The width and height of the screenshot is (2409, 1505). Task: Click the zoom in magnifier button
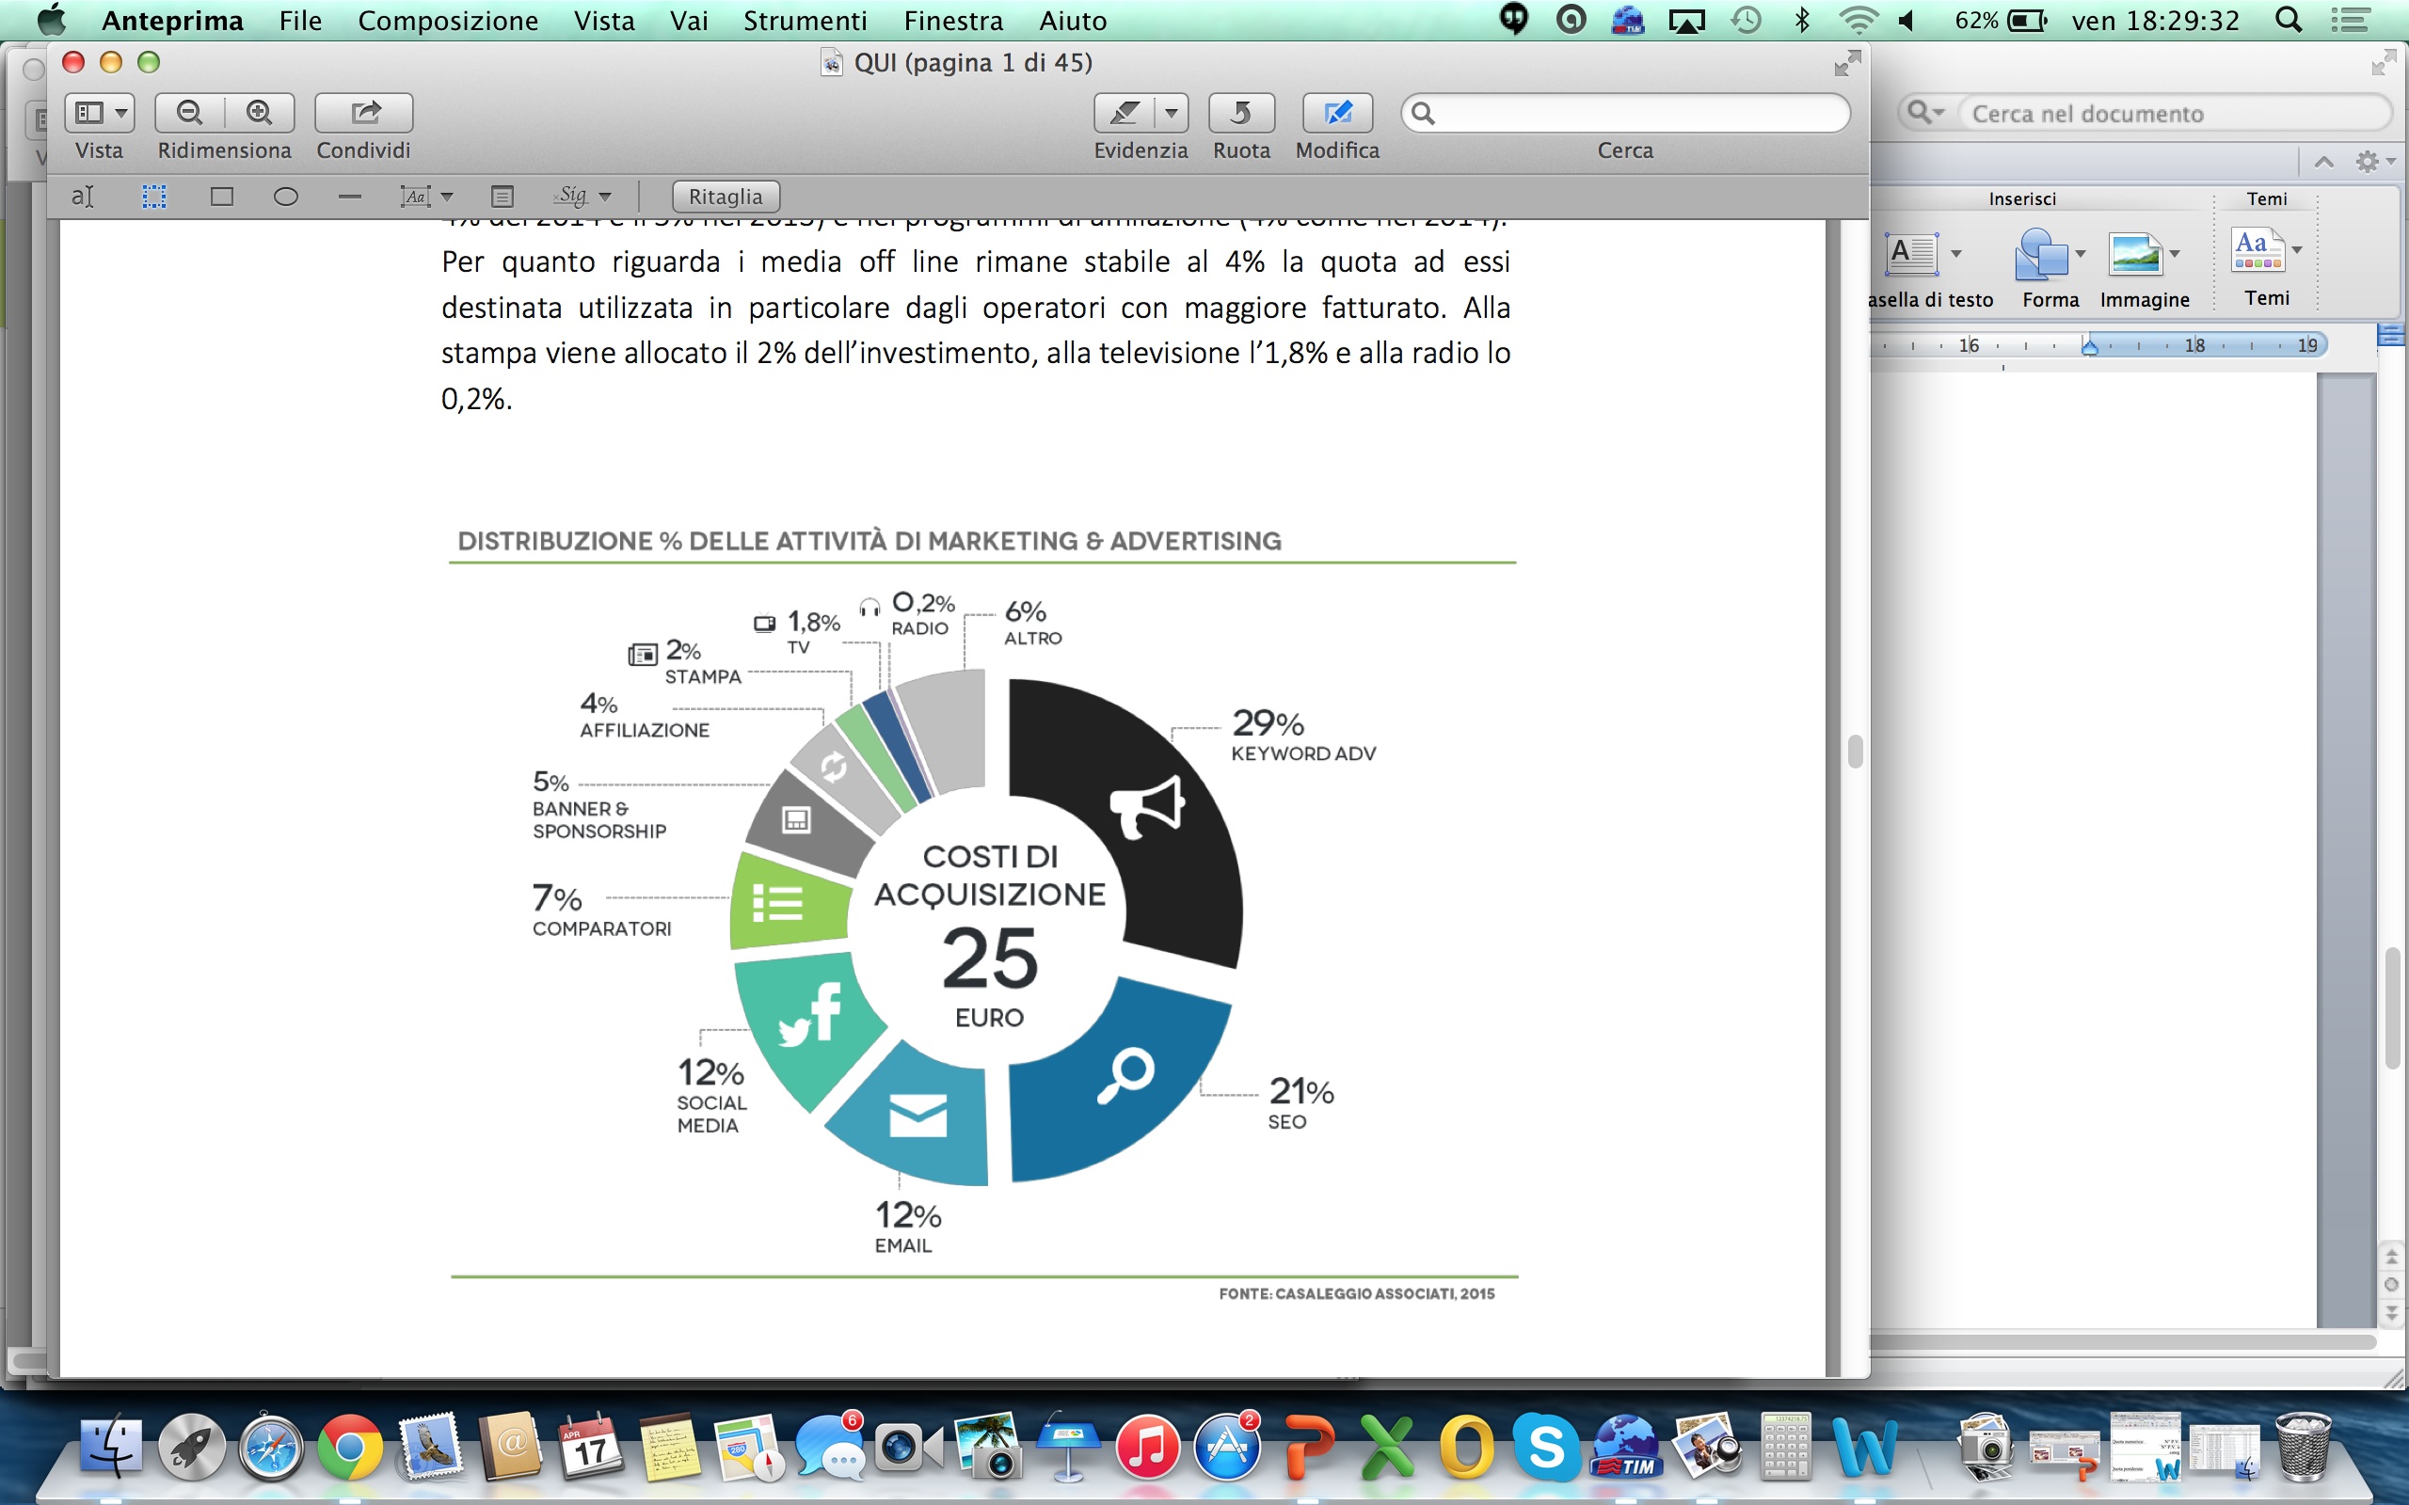click(x=260, y=113)
